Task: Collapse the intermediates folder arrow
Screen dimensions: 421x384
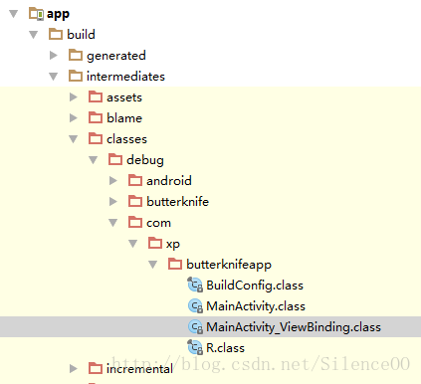Action: pyautogui.click(x=54, y=77)
